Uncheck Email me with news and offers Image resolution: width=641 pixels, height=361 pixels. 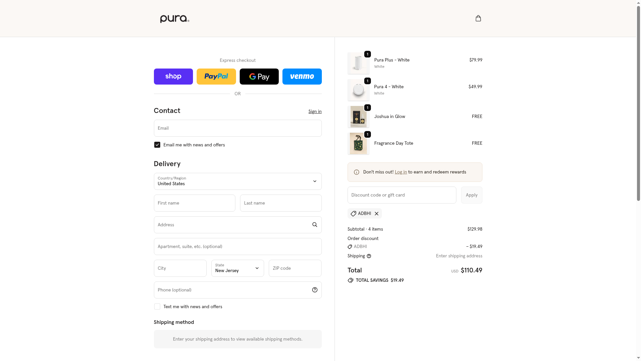[157, 145]
